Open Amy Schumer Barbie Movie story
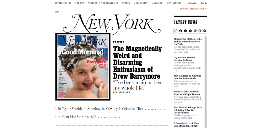262x128 pixels. pyautogui.click(x=187, y=77)
